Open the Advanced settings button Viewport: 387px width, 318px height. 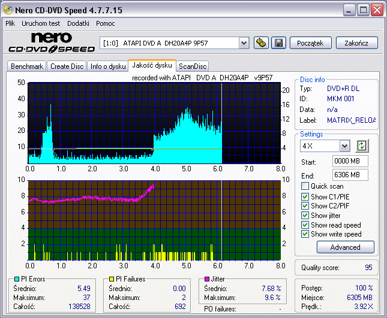coord(345,247)
